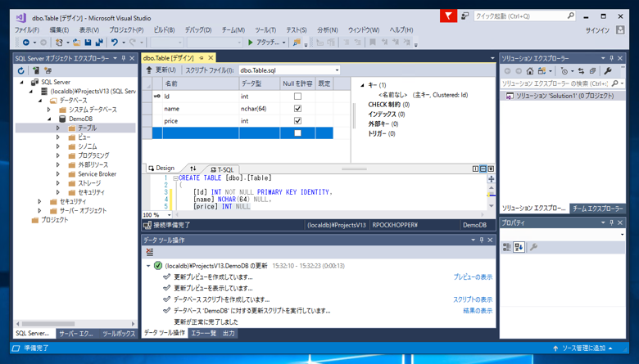Open Solution Explorer properties wrench icon

(x=607, y=71)
